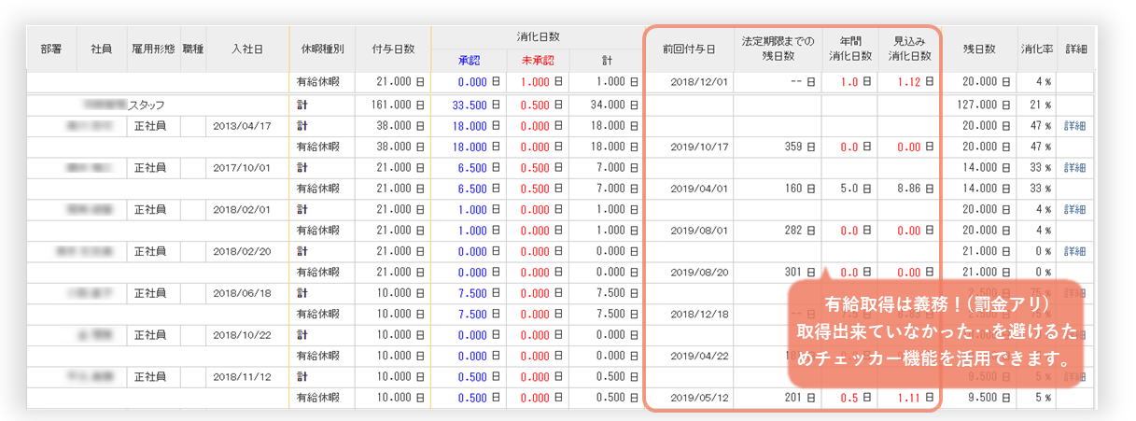The height and width of the screenshot is (421, 1136).
Task: Click the 見込み消化日数 column header
Action: tap(909, 49)
